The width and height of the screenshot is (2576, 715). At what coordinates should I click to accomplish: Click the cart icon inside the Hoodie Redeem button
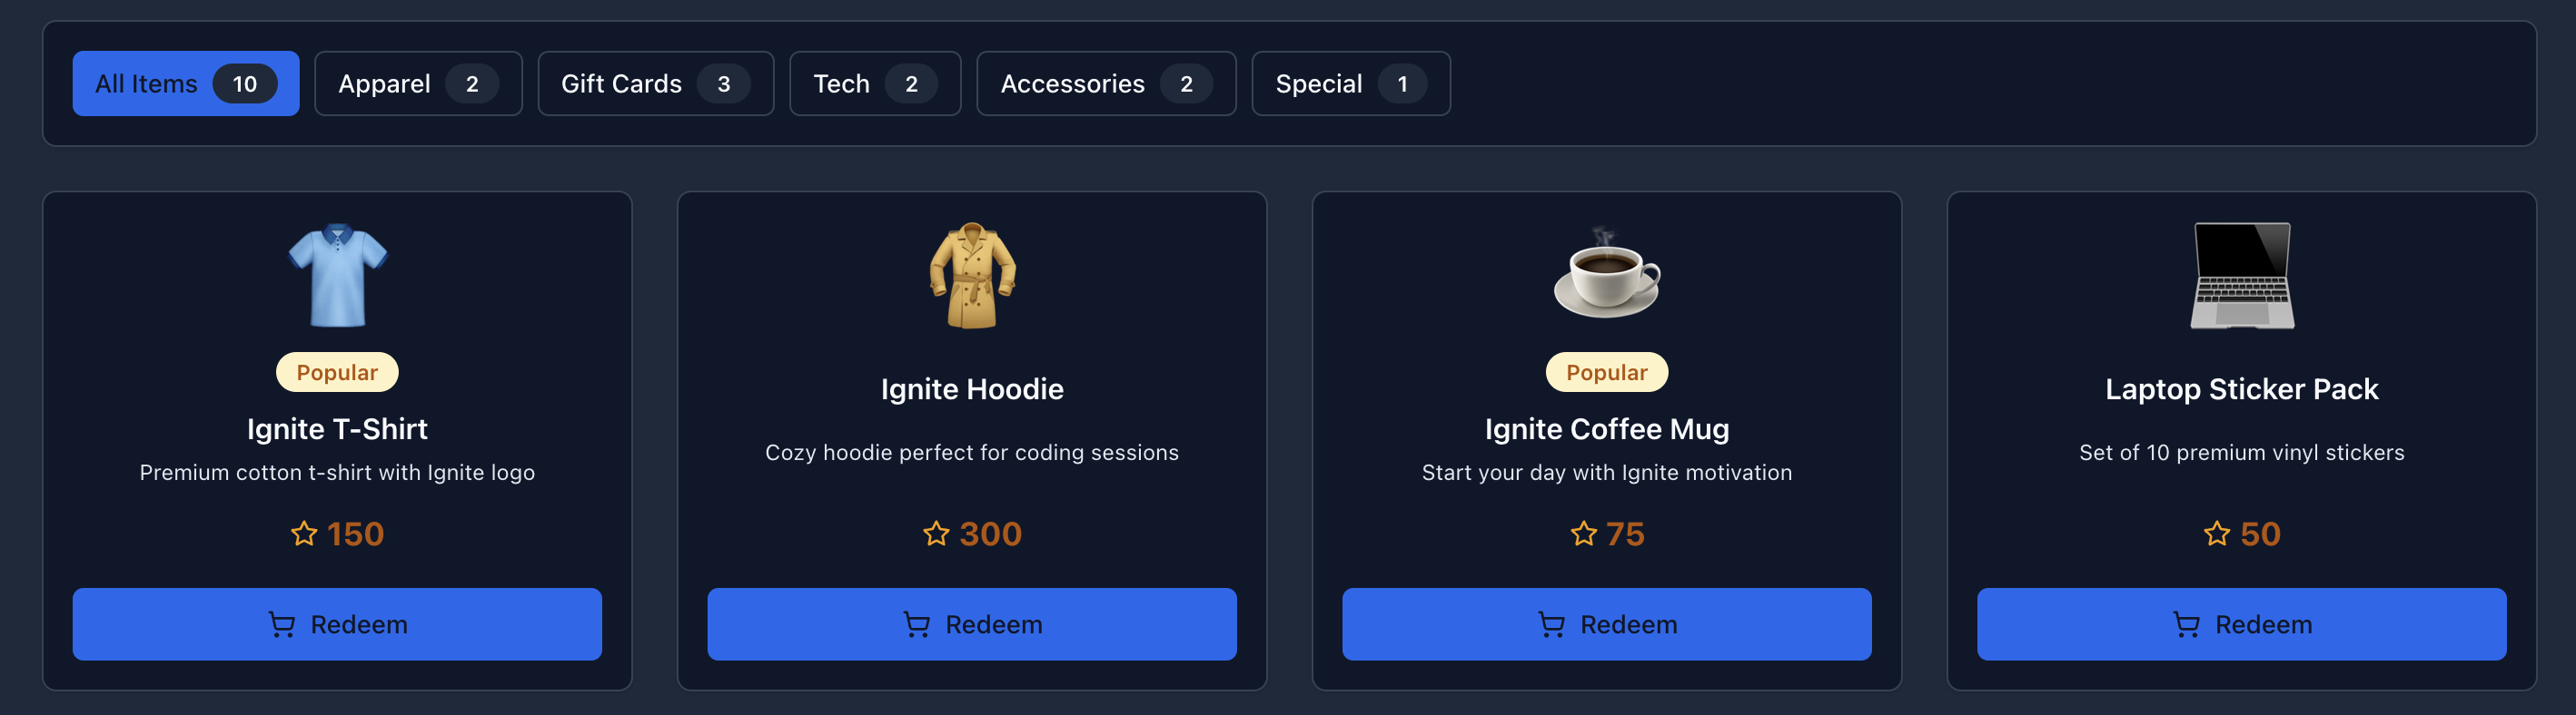coord(916,624)
